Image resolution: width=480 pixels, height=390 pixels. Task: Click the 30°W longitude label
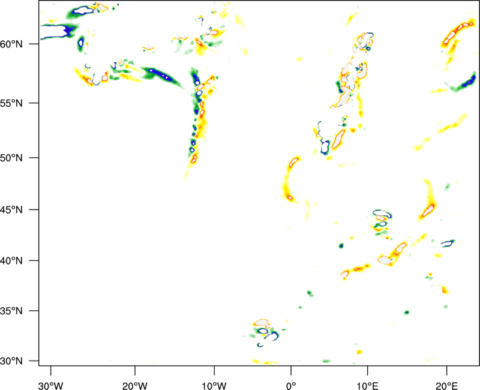pyautogui.click(x=51, y=386)
